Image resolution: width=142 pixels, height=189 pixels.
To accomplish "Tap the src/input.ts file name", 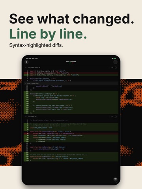I will click(x=32, y=117).
